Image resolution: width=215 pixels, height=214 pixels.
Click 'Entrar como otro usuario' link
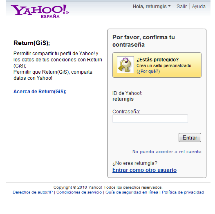144,170
